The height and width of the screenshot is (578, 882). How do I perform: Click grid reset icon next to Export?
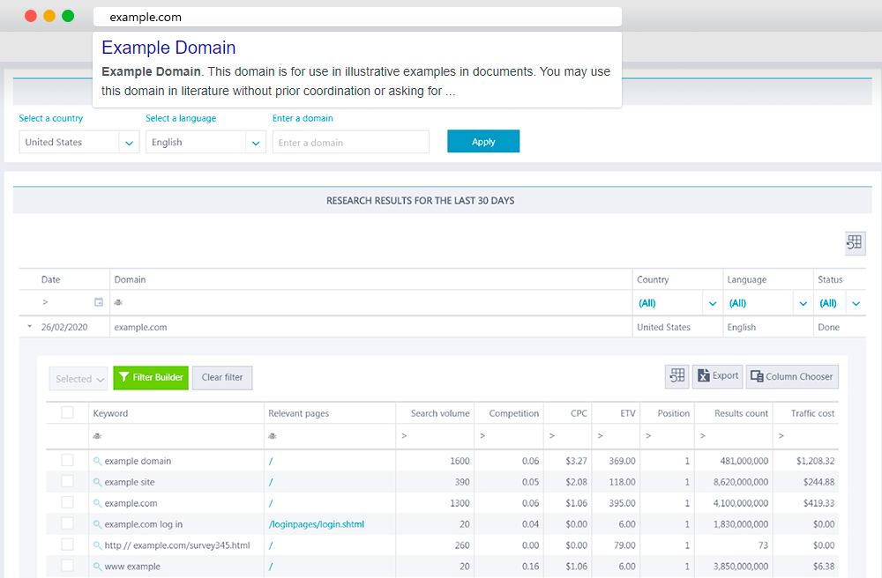[677, 376]
